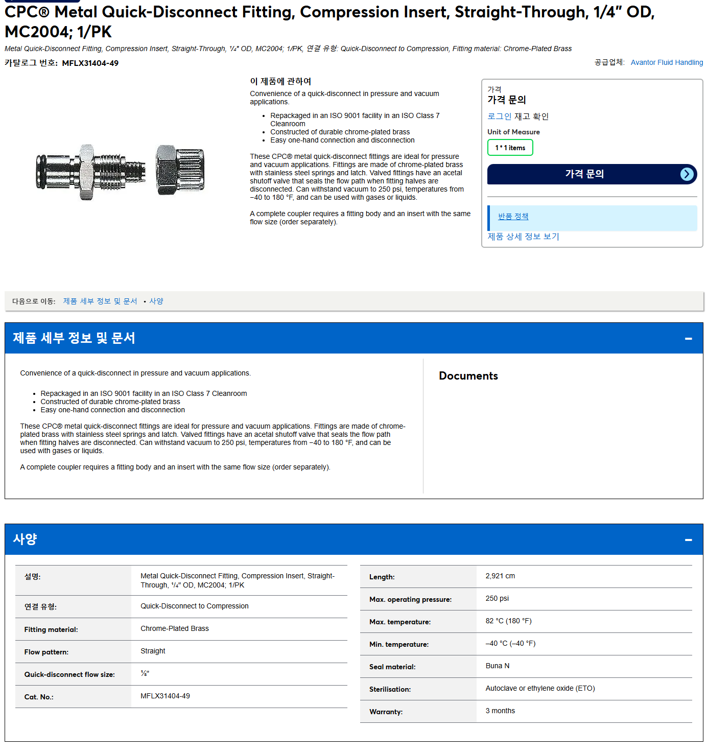Click the Sterilisation: label
This screenshot has width=707, height=752.
point(390,689)
